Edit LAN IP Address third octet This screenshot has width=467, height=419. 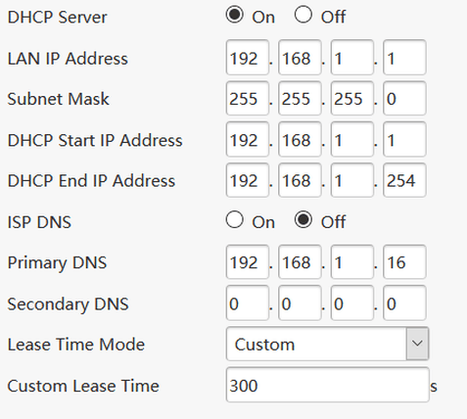(x=352, y=58)
